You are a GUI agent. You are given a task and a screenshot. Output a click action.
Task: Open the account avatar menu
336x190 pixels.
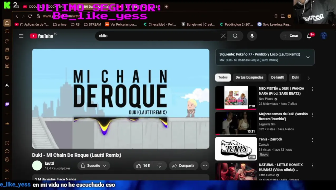tap(324, 36)
